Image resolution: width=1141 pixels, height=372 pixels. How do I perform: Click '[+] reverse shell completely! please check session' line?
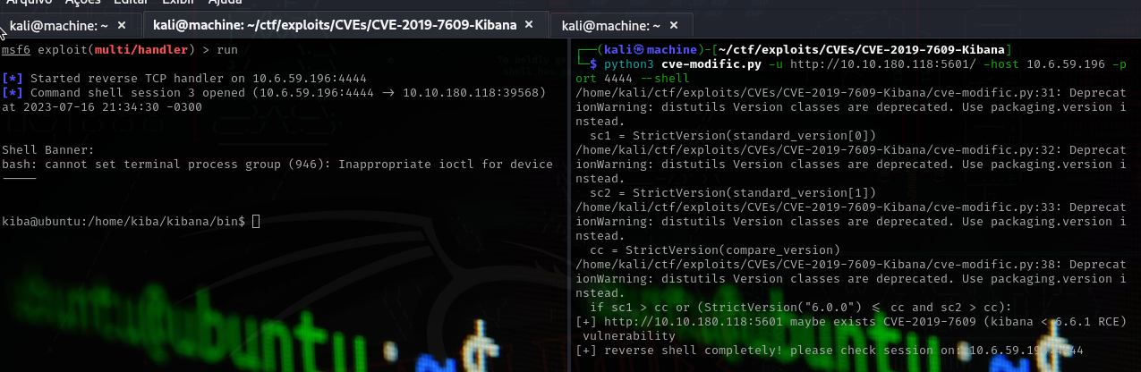pyautogui.click(x=830, y=350)
